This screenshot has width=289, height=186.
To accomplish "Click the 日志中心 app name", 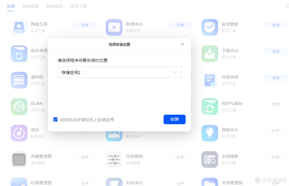I will tap(134, 183).
